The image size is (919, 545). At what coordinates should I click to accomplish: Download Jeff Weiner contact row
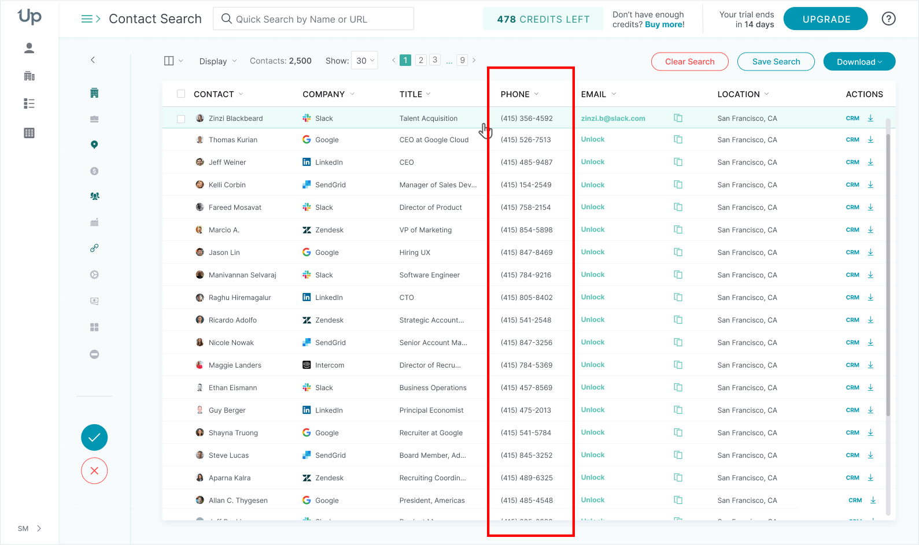coord(870,162)
